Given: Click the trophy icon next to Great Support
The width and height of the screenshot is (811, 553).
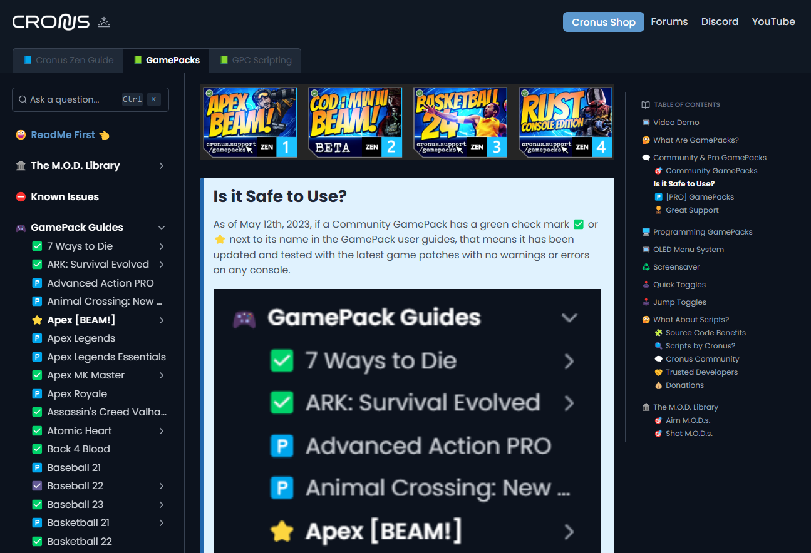Looking at the screenshot, I should coord(659,210).
